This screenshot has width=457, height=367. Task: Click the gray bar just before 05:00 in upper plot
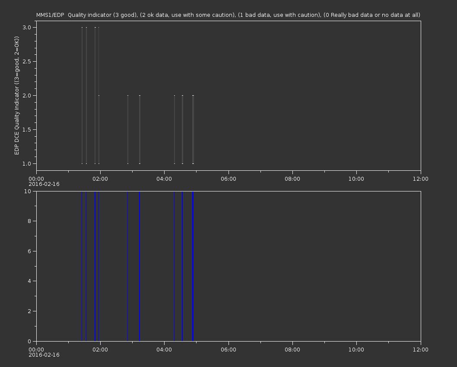click(193, 129)
